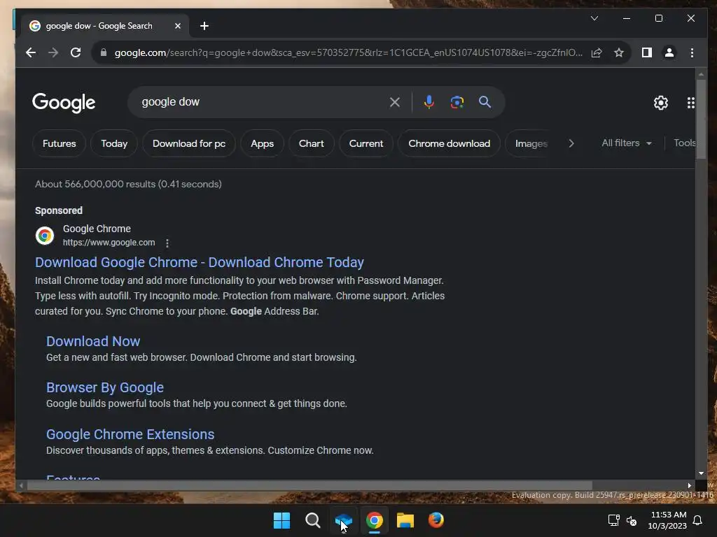
Task: Select the Today filter chip
Action: coord(114,143)
